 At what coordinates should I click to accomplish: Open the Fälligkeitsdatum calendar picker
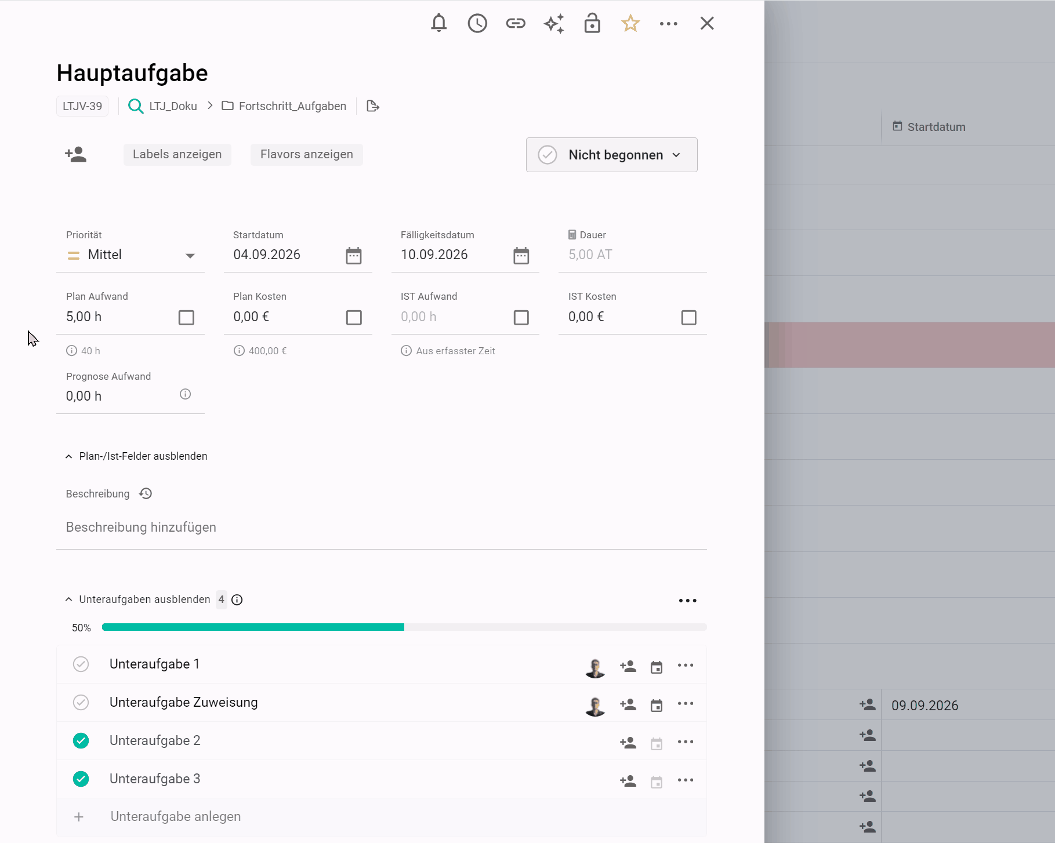[521, 255]
